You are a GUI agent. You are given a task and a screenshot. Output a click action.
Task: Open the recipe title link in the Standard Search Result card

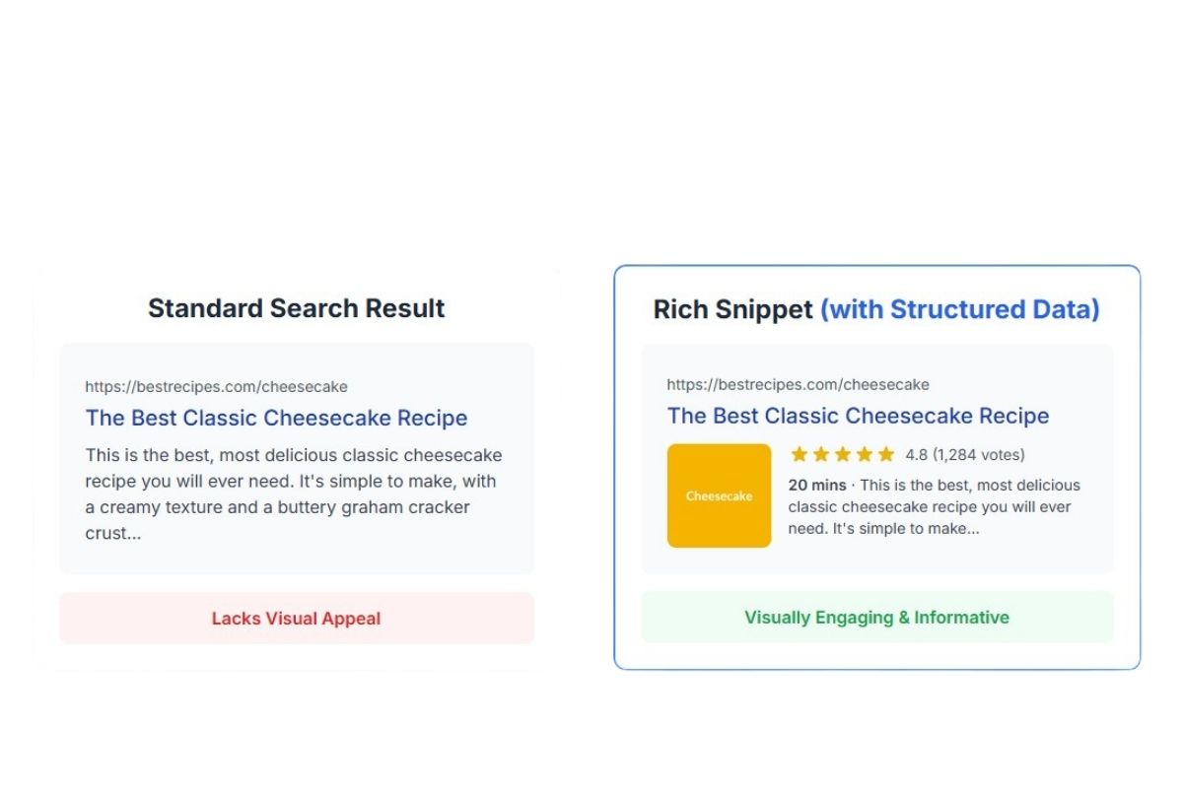click(276, 418)
